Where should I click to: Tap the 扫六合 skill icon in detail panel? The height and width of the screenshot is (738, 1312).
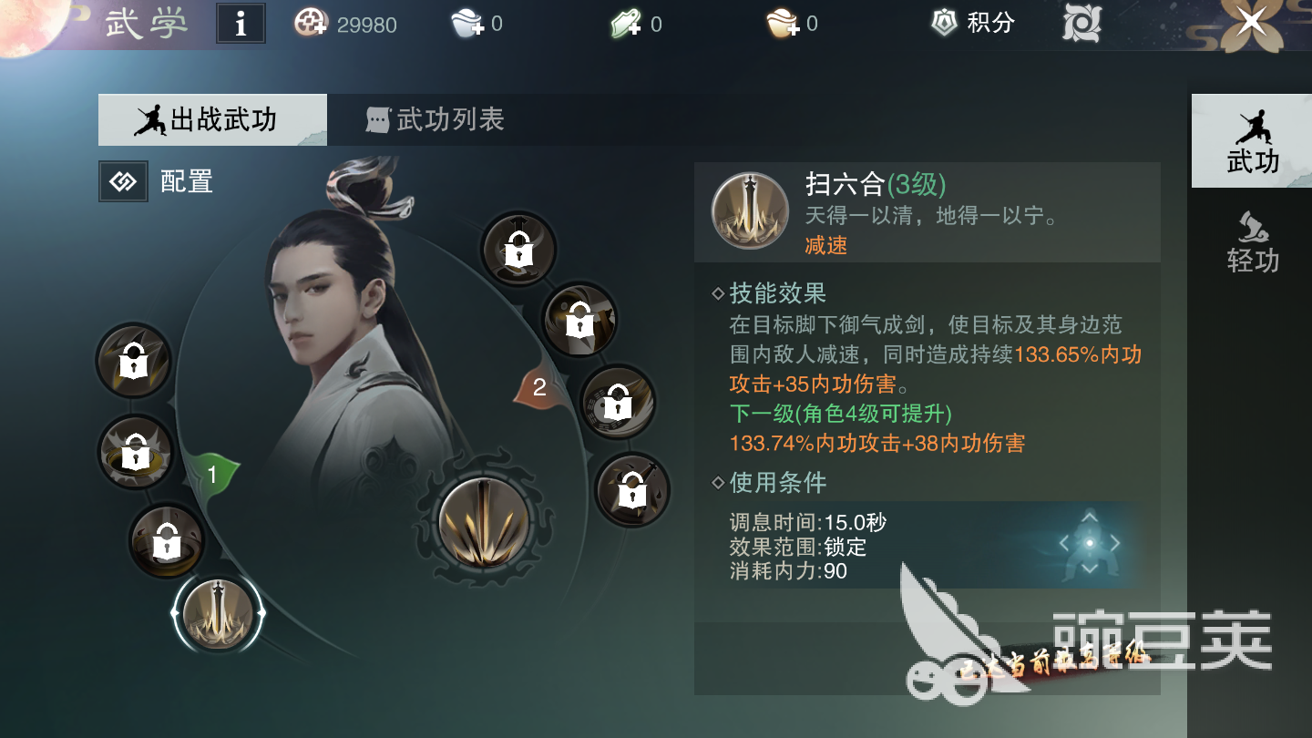click(750, 210)
